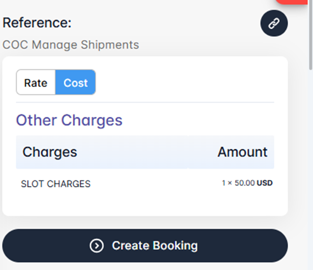313x270 pixels.
Task: Click the chain link icon button
Action: click(x=274, y=24)
